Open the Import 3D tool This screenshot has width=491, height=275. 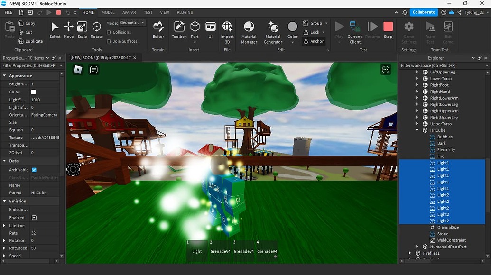(x=227, y=29)
